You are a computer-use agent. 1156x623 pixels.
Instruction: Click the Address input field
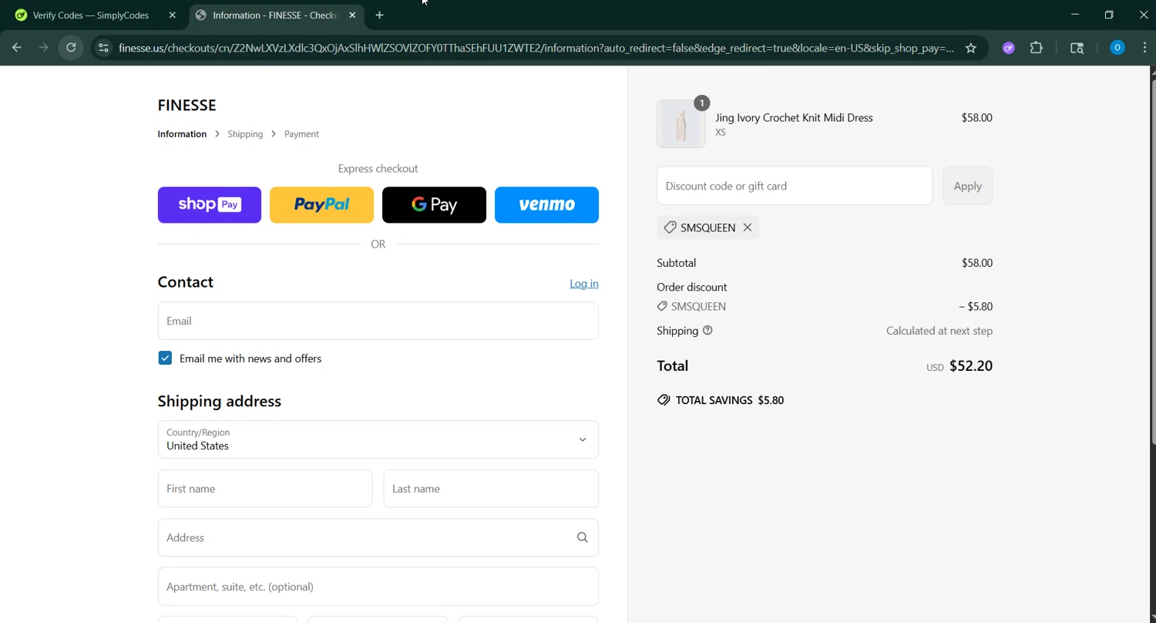tap(378, 537)
